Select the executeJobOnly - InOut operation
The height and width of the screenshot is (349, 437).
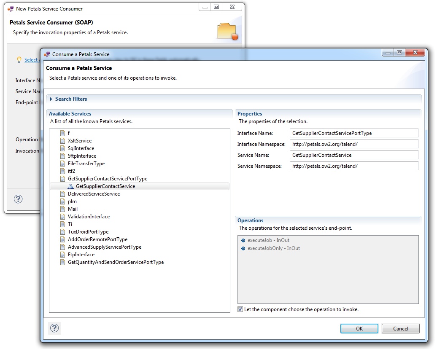pyautogui.click(x=273, y=248)
